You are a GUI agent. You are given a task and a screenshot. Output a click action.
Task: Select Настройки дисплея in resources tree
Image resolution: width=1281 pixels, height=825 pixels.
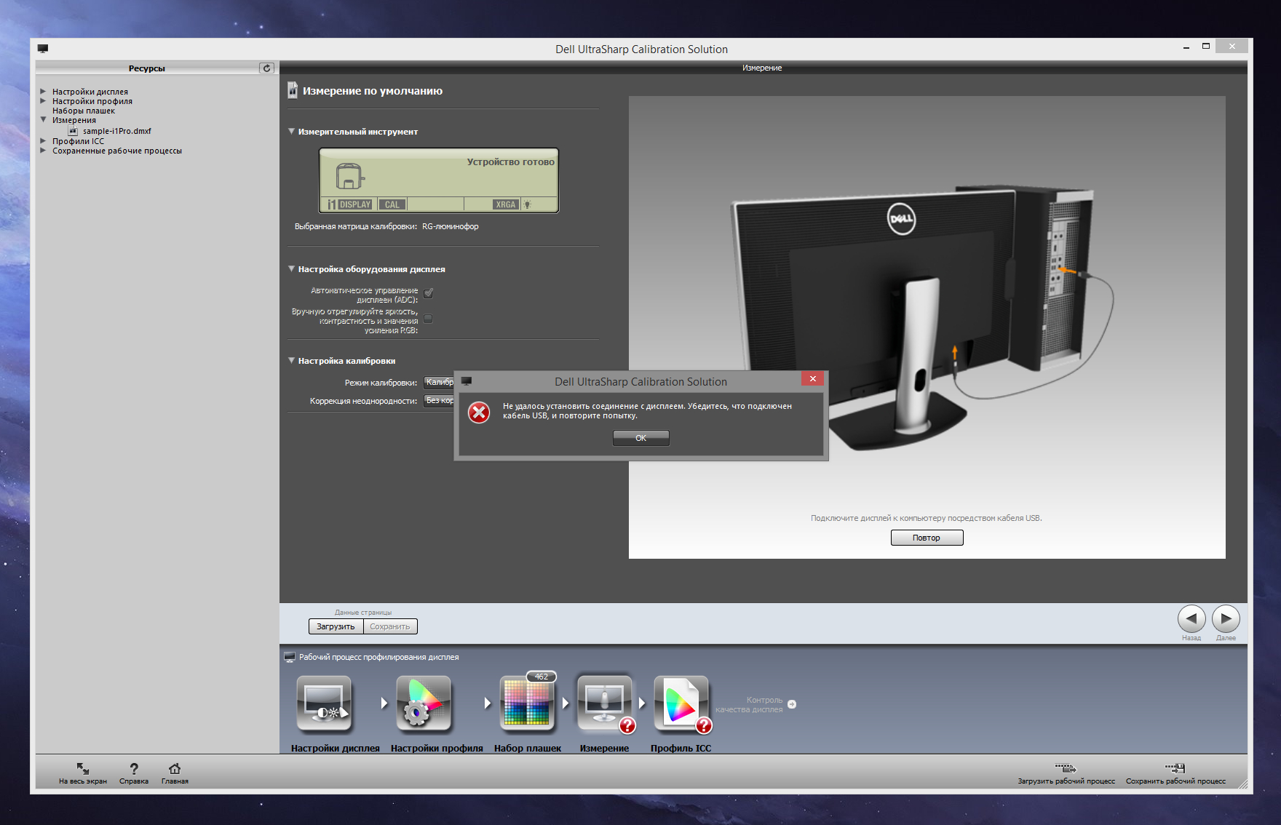90,92
